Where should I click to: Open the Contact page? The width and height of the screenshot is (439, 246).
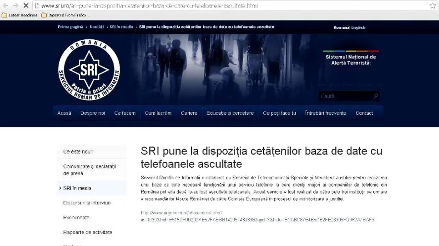[x=364, y=113]
